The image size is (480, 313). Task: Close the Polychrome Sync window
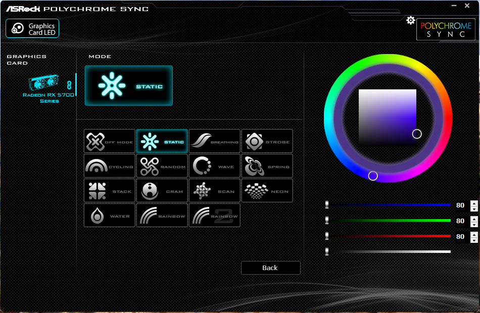pyautogui.click(x=467, y=6)
